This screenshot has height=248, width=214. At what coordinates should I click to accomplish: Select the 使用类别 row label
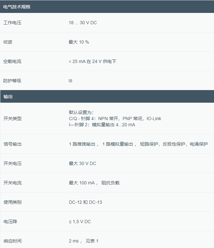(12, 202)
